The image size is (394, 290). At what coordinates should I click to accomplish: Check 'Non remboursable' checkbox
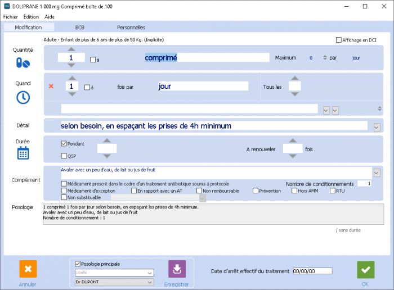click(199, 191)
